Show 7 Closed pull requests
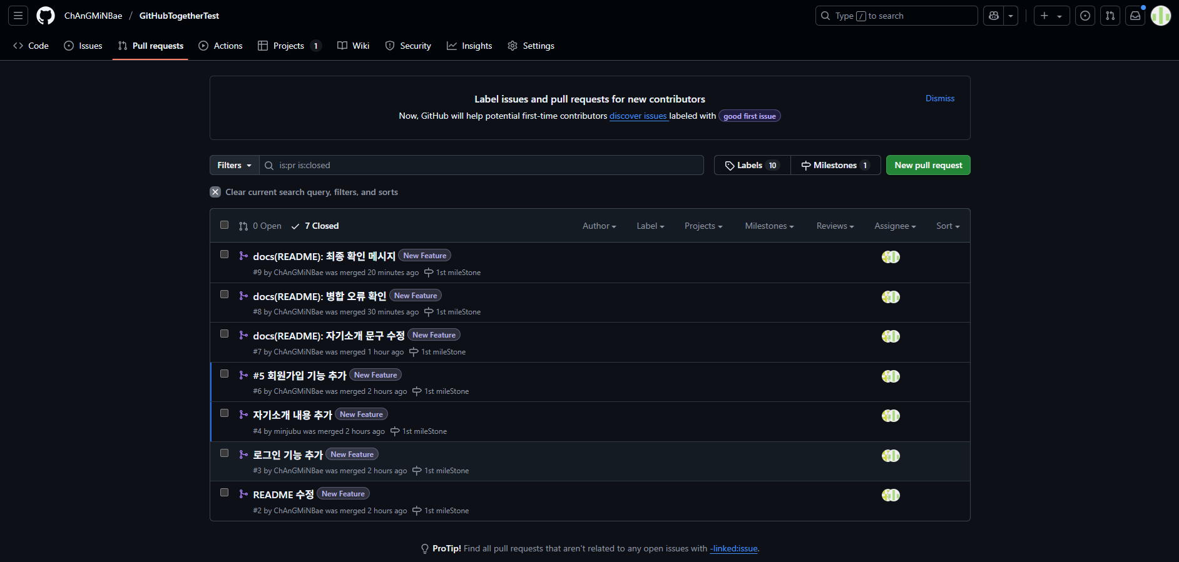The width and height of the screenshot is (1179, 562). [x=315, y=226]
